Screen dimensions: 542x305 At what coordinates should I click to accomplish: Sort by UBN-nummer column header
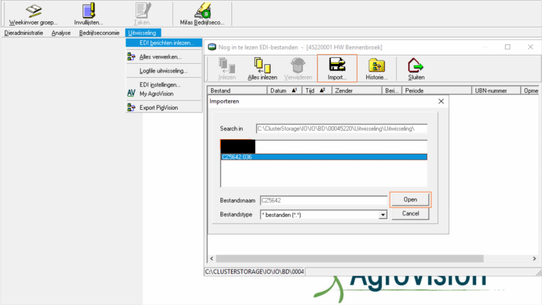pyautogui.click(x=496, y=91)
